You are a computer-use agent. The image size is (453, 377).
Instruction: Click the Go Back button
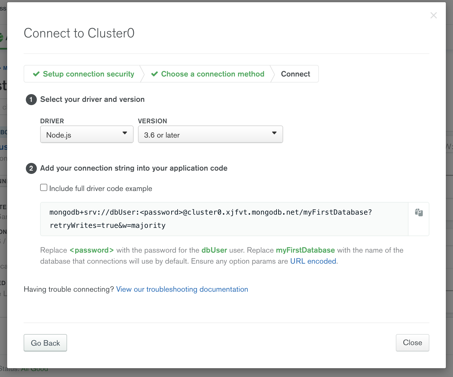[45, 343]
